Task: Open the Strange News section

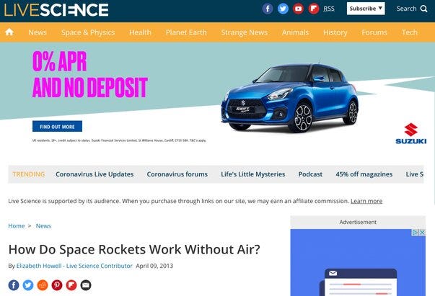Action: (245, 32)
